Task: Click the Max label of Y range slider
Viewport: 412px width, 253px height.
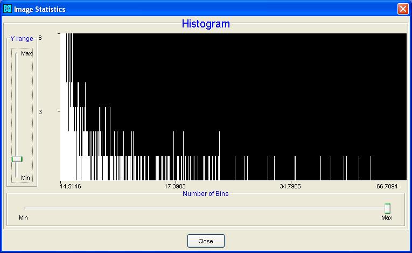Action: 26,54
